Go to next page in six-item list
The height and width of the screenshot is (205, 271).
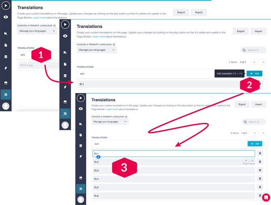pyautogui.click(x=263, y=133)
